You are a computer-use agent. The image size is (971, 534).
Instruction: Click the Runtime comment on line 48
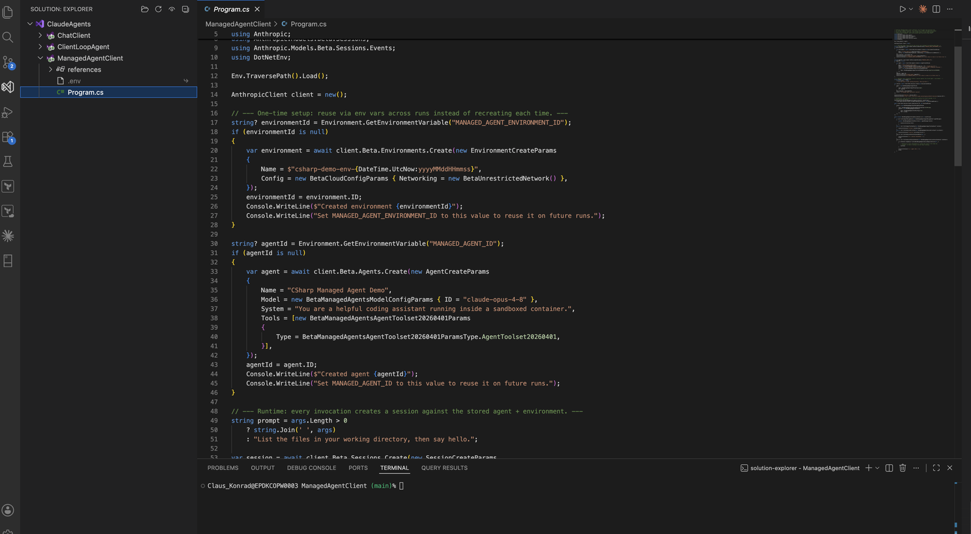407,411
